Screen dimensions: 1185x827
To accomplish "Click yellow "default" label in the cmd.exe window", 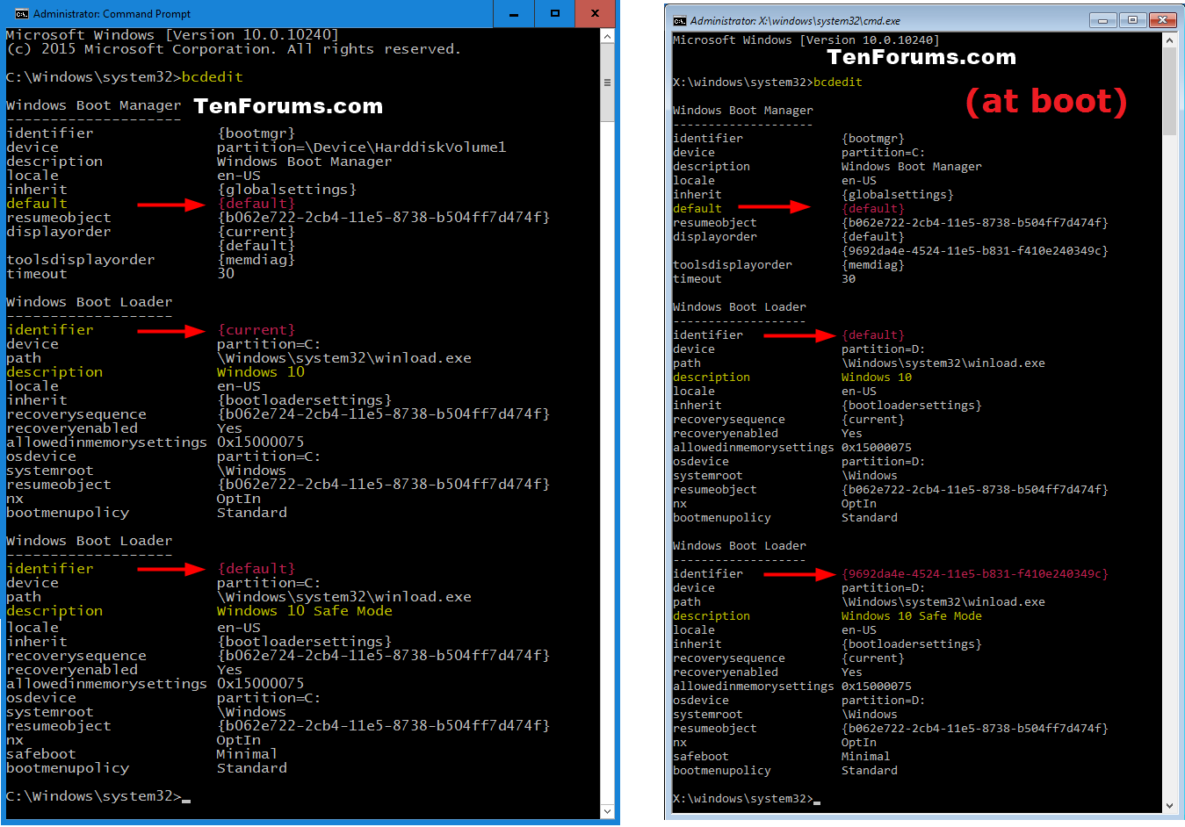I will [697, 209].
